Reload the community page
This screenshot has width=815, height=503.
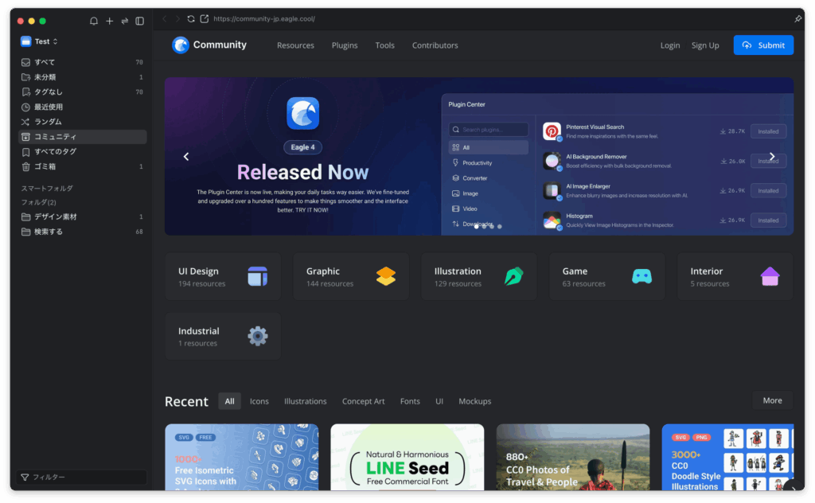pos(191,18)
